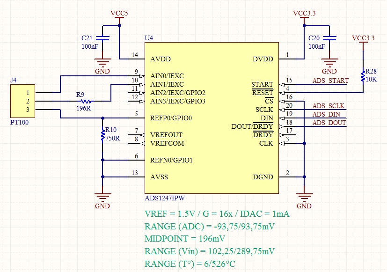Click the ADS_DIN net label
Image resolution: width=387 pixels, height=272 pixels.
pyautogui.click(x=326, y=114)
